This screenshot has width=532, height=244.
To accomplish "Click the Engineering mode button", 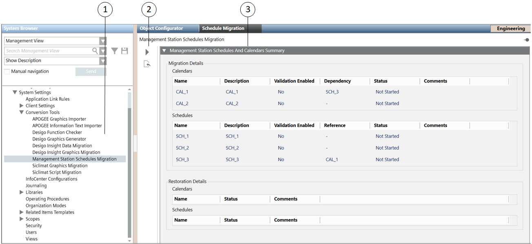I will click(x=510, y=29).
